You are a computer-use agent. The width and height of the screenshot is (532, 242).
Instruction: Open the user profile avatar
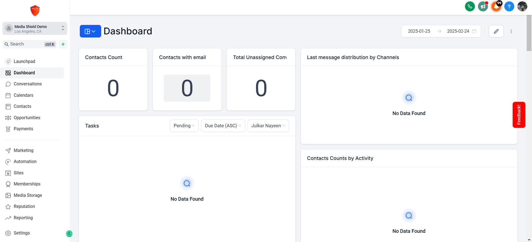coord(522,6)
